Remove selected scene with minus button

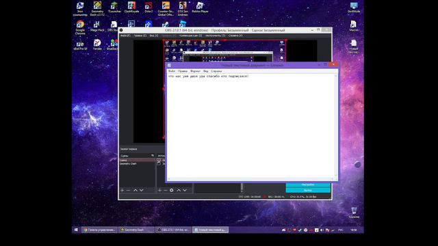tap(128, 190)
